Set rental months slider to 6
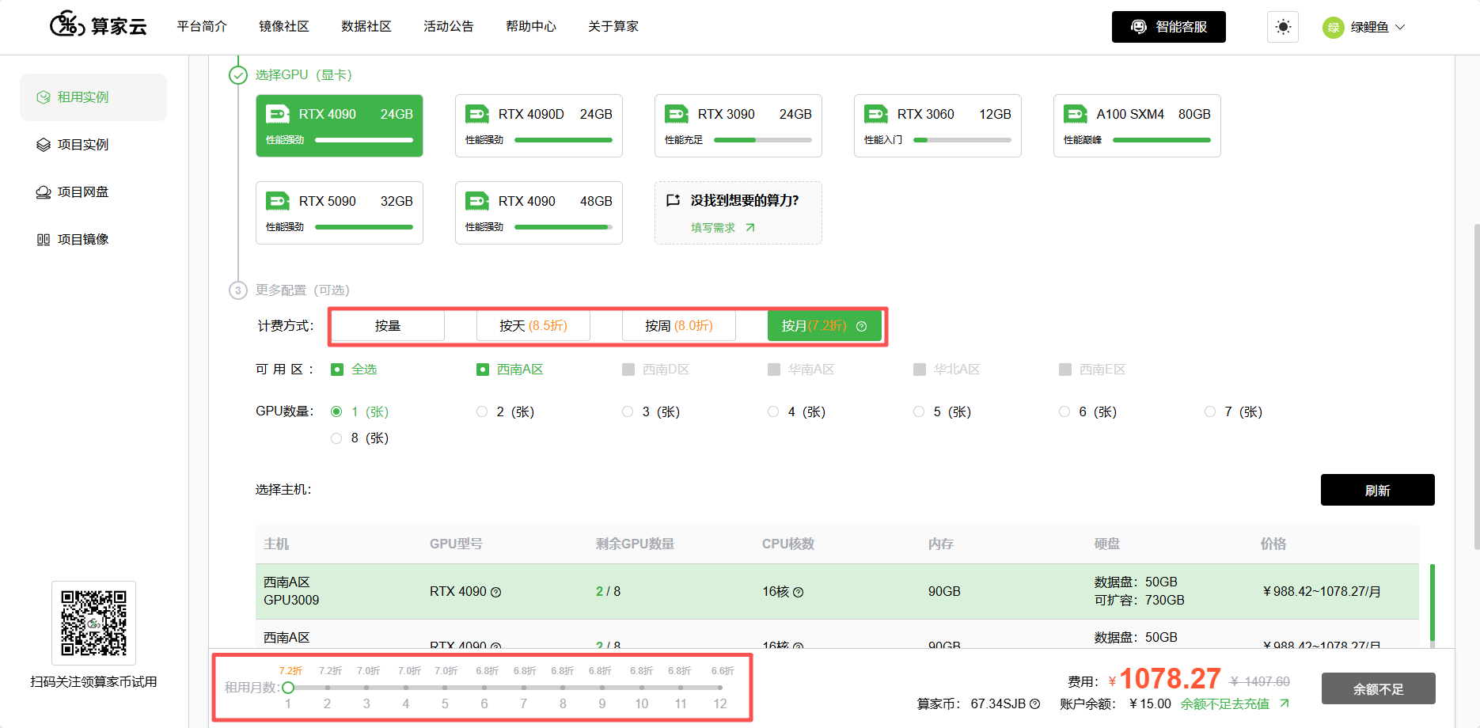The width and height of the screenshot is (1480, 728). [484, 687]
